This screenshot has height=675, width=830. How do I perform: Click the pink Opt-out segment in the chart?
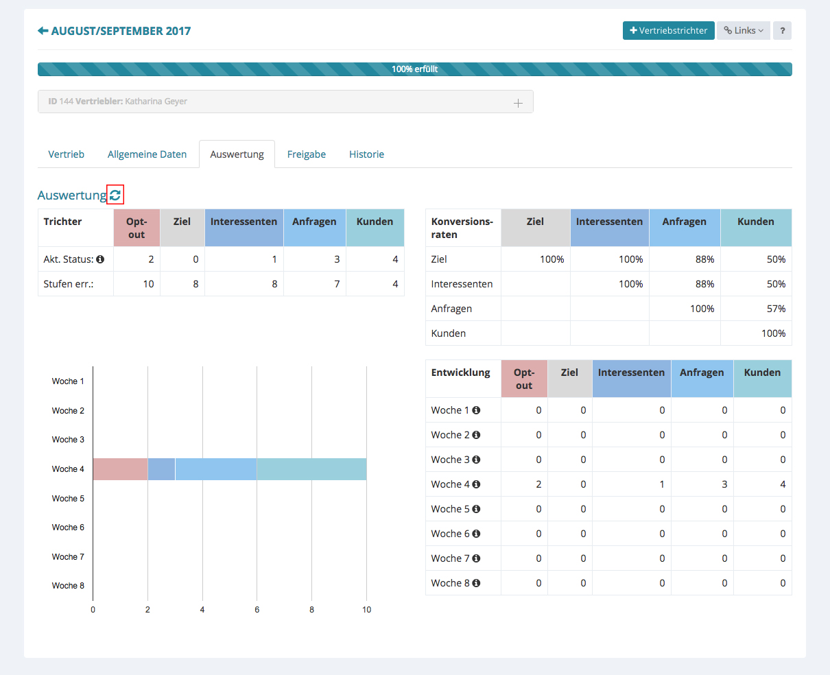tap(120, 469)
